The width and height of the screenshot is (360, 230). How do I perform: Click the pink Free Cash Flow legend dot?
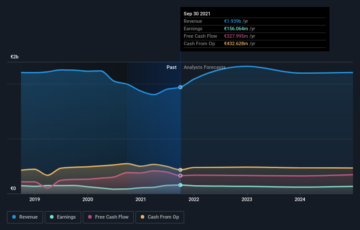[x=90, y=217]
